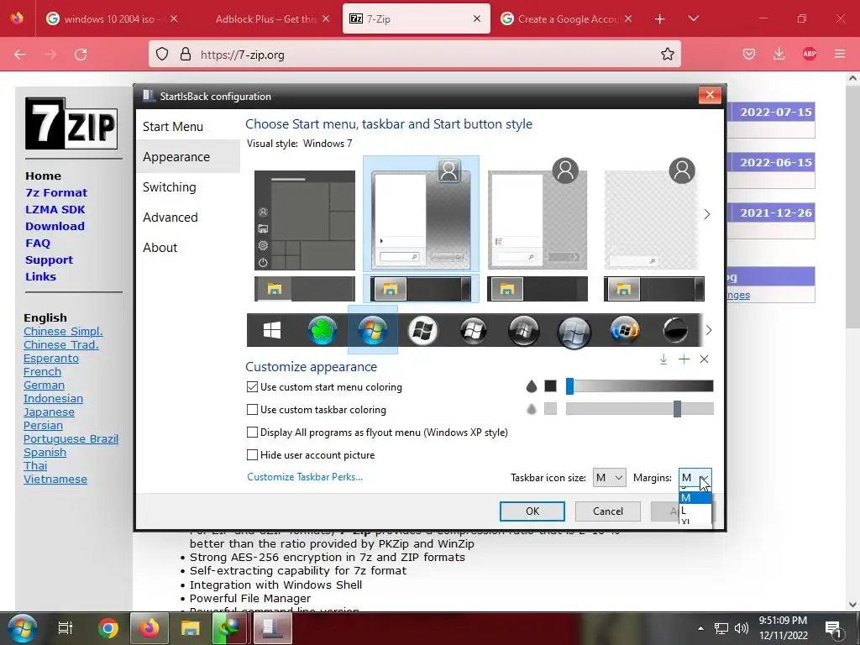Open the Download link on 7-Zip page
Screen dimensions: 860x645
coord(55,226)
